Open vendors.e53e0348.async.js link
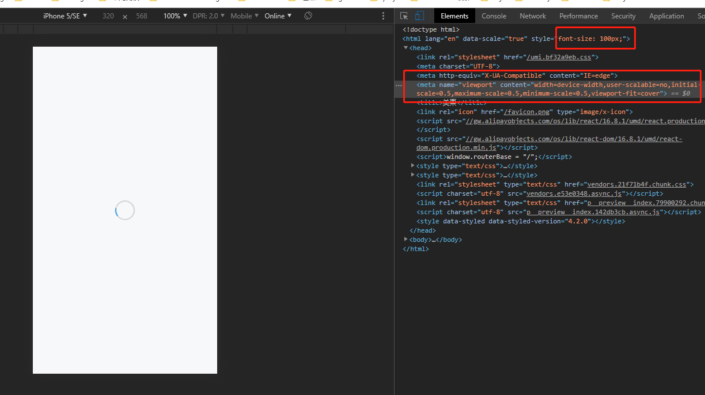This screenshot has width=705, height=395. click(574, 193)
